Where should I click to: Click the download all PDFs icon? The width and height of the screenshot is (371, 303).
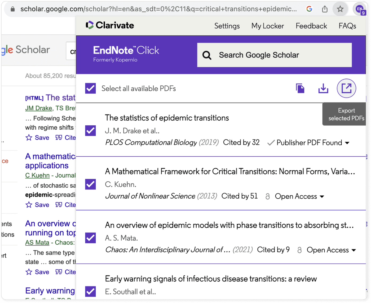coord(323,88)
